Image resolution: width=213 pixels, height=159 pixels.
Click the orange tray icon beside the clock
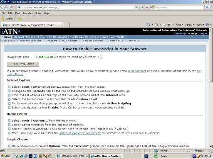[198, 156]
